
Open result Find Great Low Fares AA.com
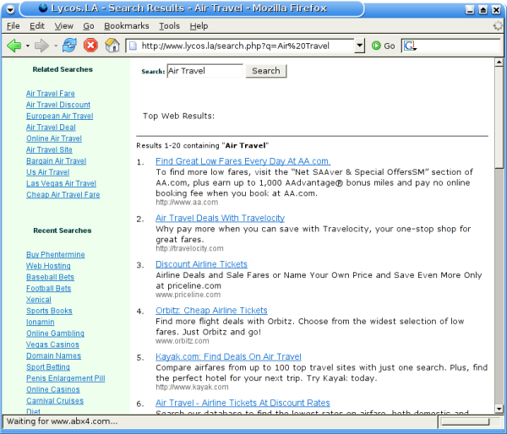point(243,161)
